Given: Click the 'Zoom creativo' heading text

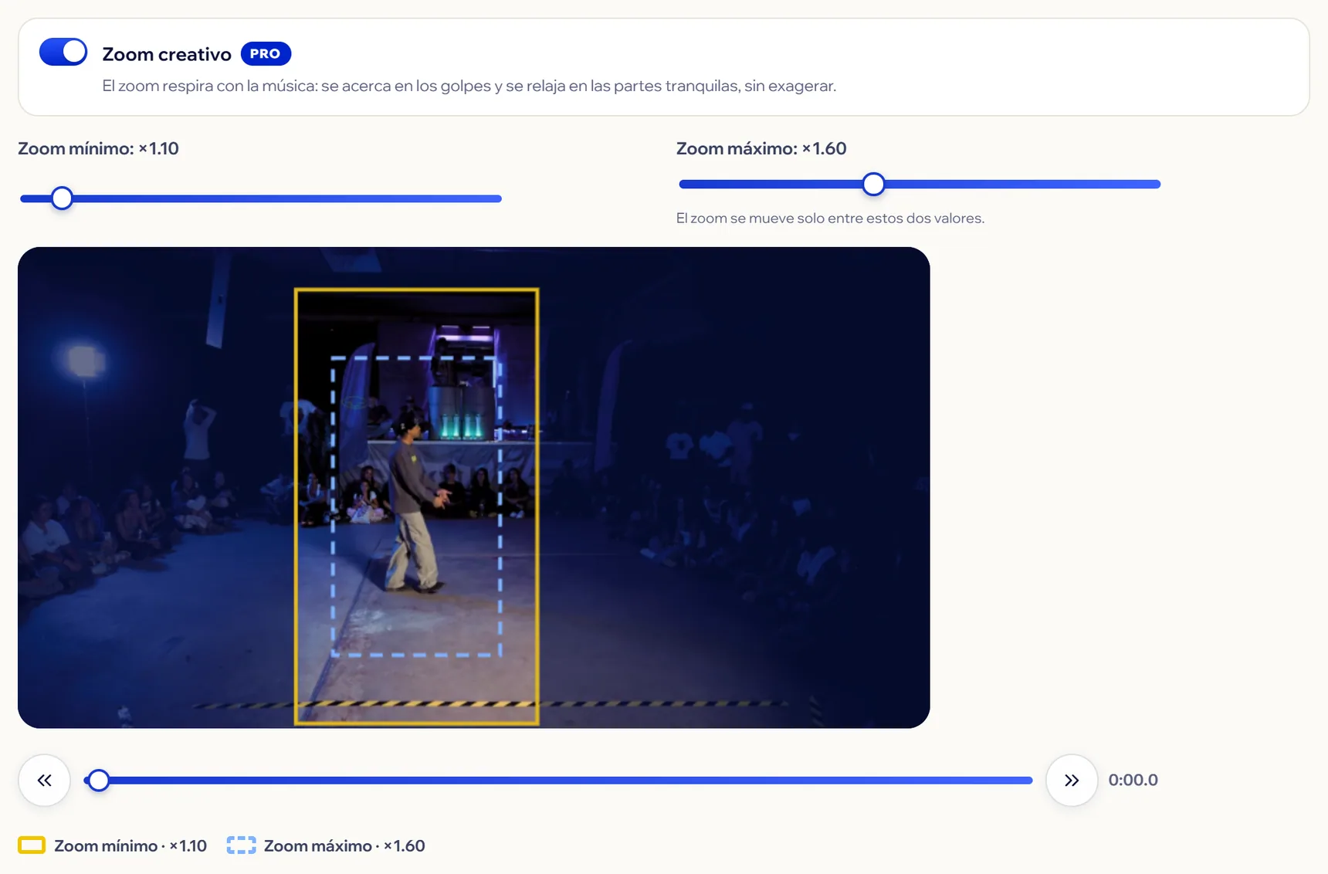Looking at the screenshot, I should pos(167,54).
